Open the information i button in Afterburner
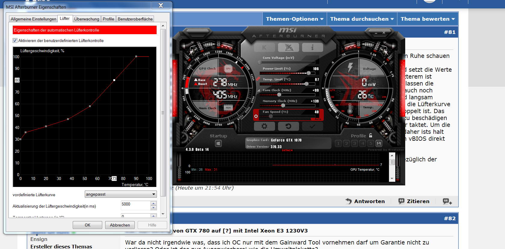This screenshot has width=505, height=249. tap(313, 47)
